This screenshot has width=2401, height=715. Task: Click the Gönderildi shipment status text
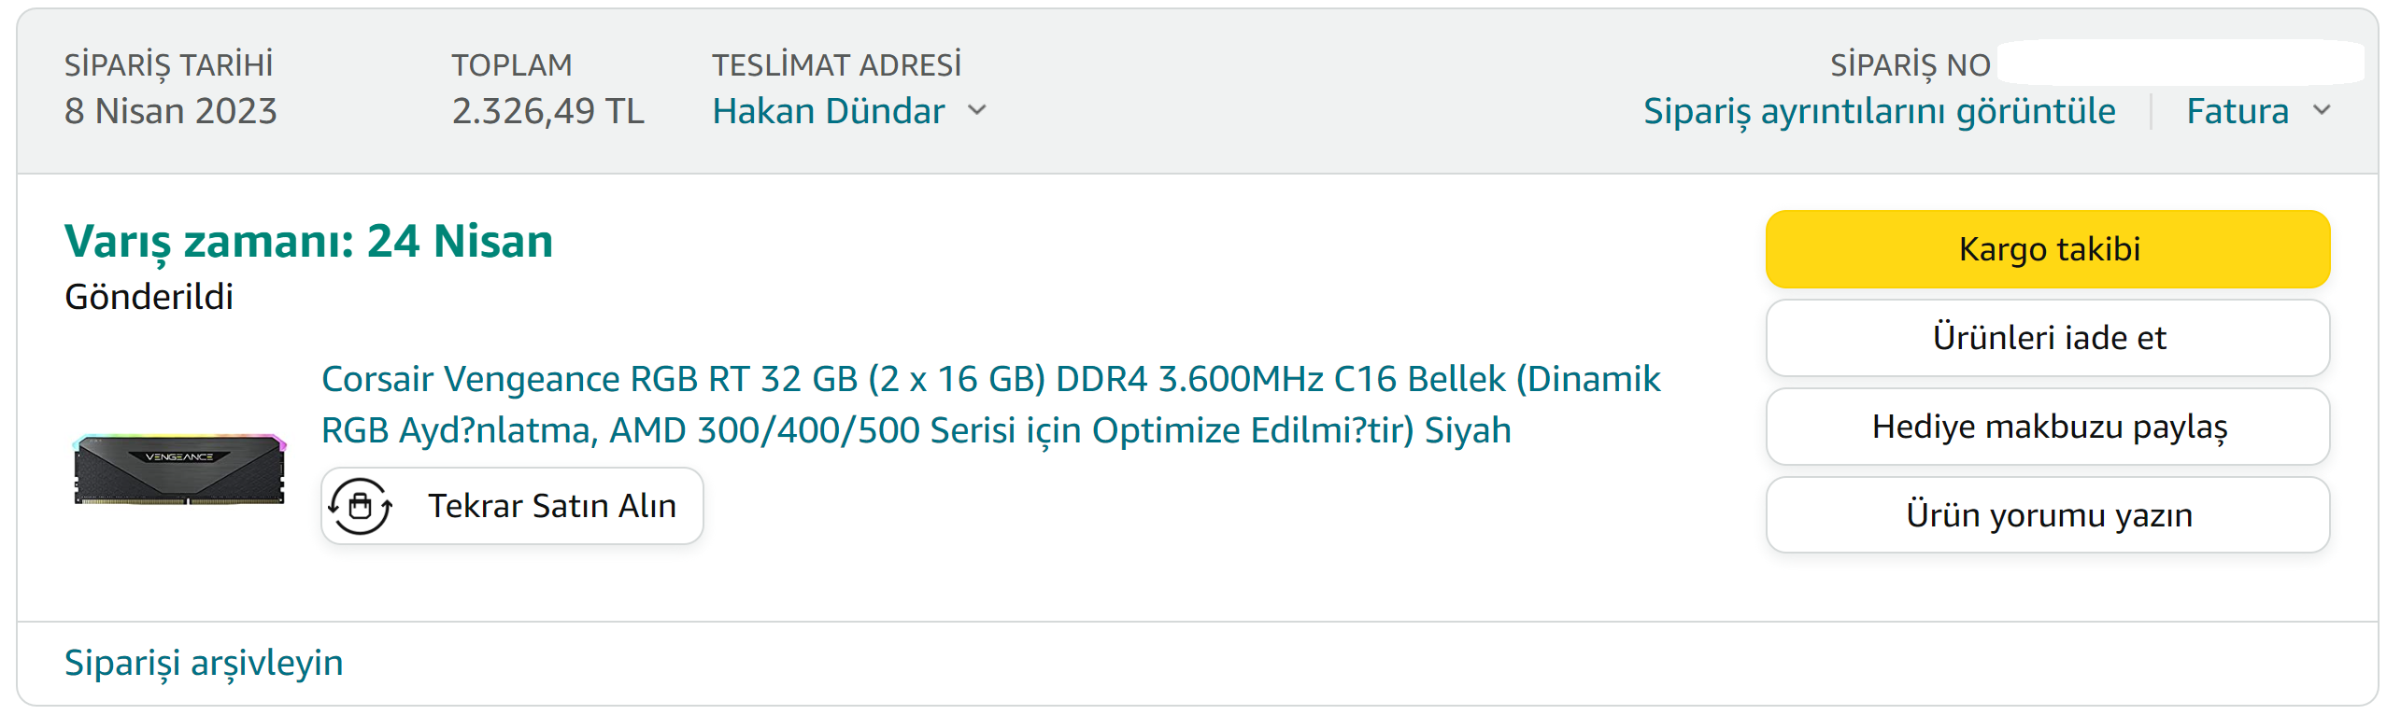149,297
